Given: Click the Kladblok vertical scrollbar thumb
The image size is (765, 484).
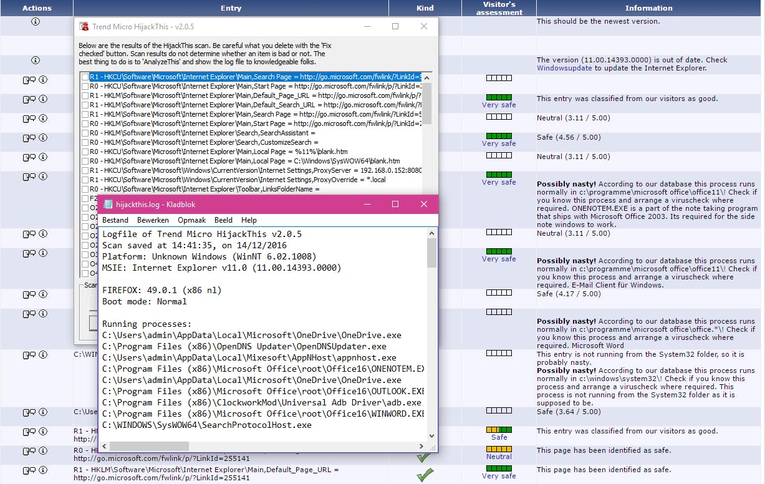Looking at the screenshot, I should (x=431, y=253).
